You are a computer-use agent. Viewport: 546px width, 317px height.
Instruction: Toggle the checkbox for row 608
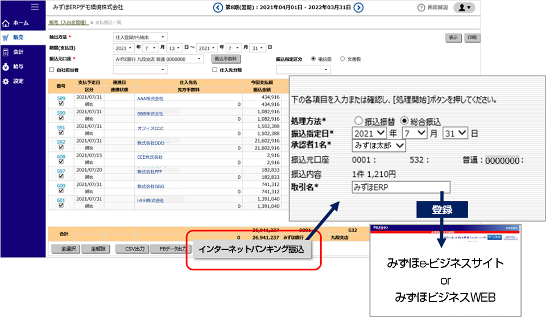pyautogui.click(x=61, y=162)
